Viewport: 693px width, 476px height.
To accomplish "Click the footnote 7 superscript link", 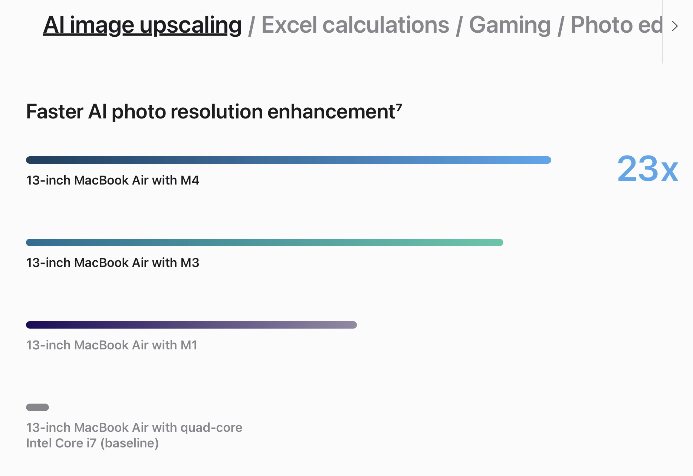I will tap(399, 107).
